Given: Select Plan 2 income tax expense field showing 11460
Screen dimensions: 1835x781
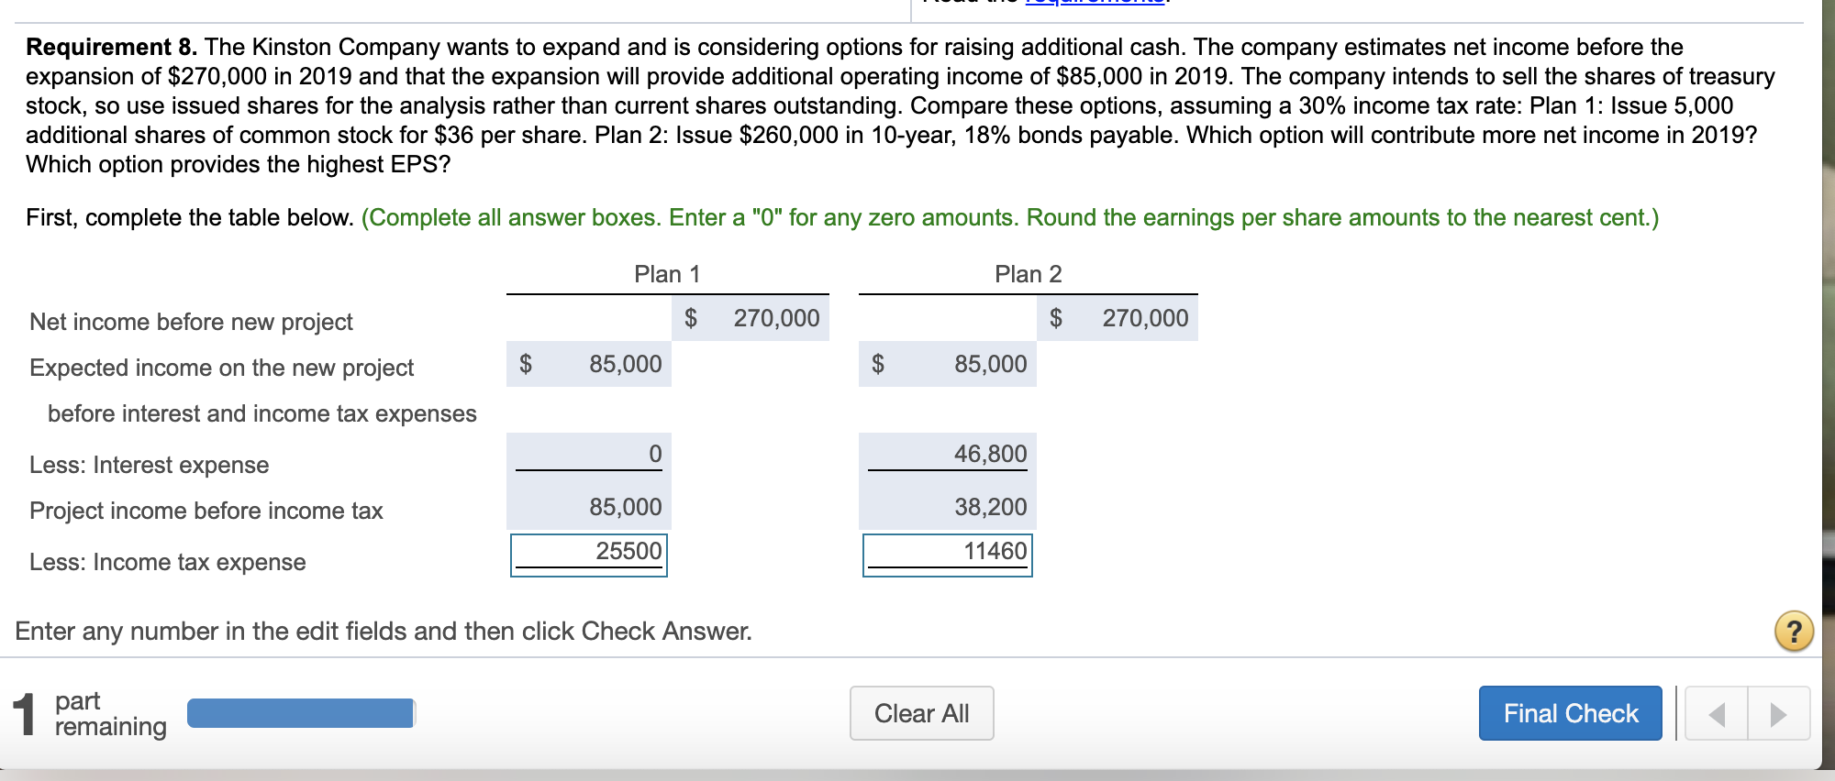Looking at the screenshot, I should click(947, 552).
